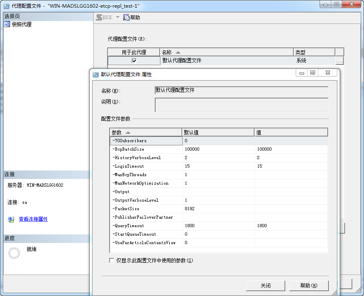Select the 快照代理 page item
Viewport: 364px width, 296px height.
21,24
